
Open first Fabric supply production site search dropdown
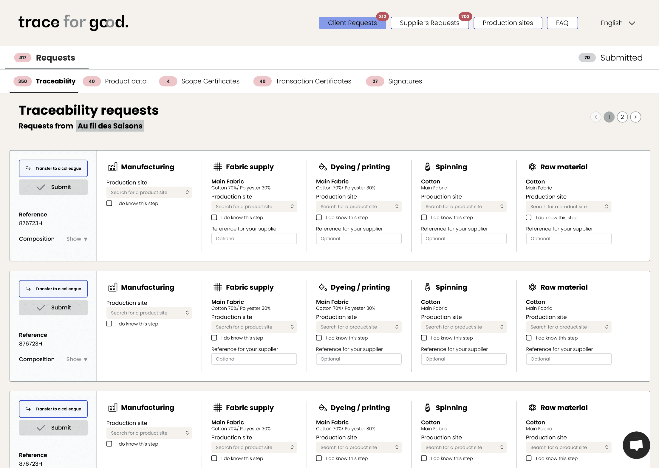[x=254, y=207]
